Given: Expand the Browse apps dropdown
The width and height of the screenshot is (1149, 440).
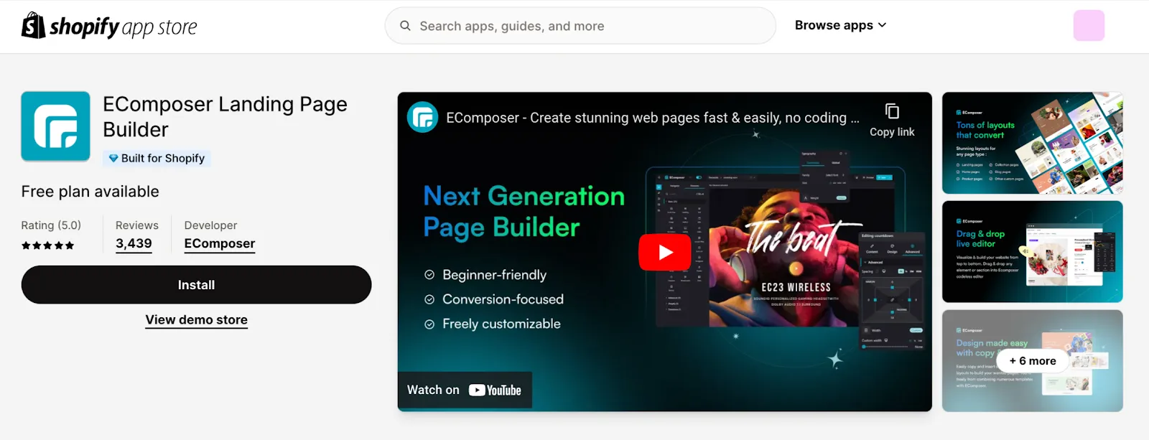Looking at the screenshot, I should pos(840,25).
